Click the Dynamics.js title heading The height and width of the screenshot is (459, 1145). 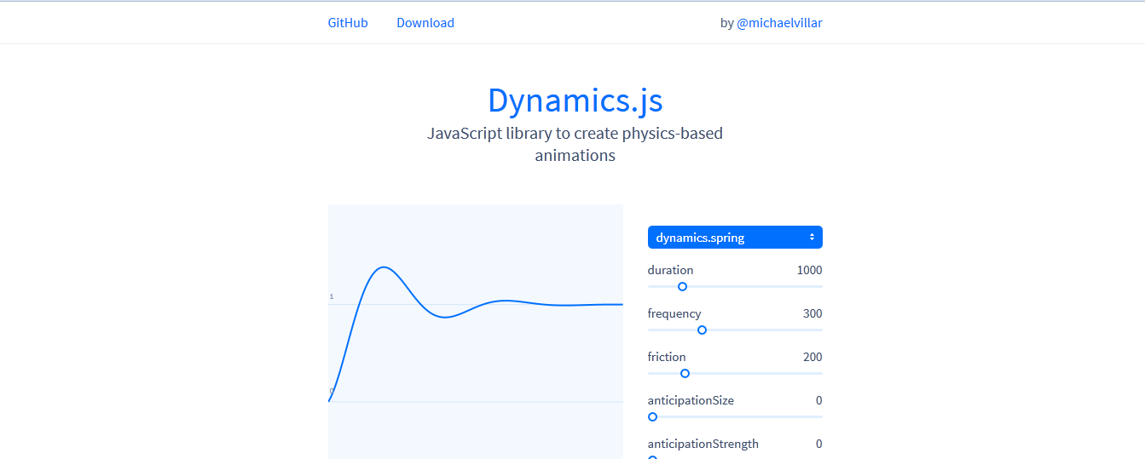[x=575, y=100]
